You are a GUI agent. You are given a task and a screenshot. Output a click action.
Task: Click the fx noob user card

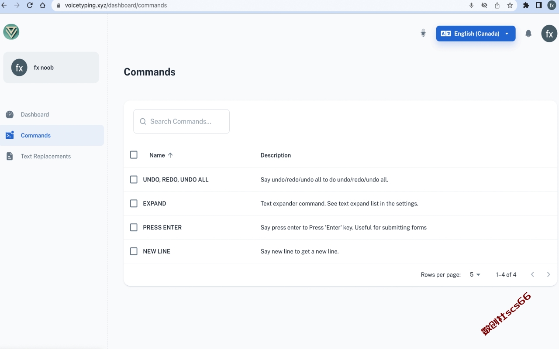(51, 68)
